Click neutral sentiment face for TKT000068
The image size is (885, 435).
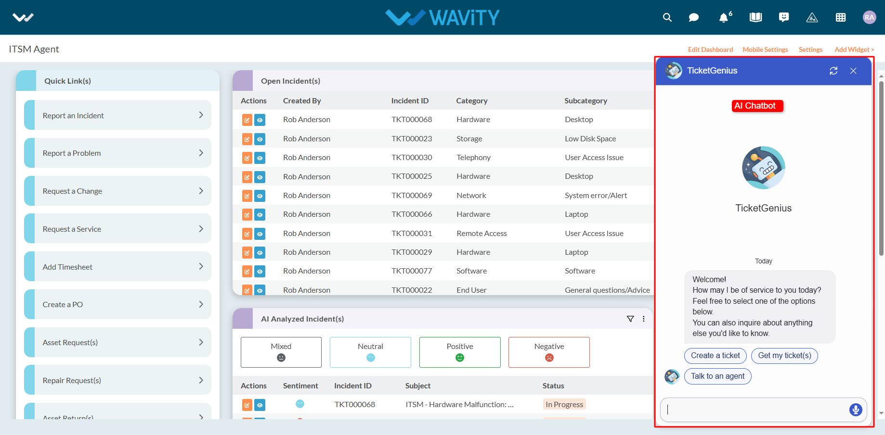(x=300, y=404)
